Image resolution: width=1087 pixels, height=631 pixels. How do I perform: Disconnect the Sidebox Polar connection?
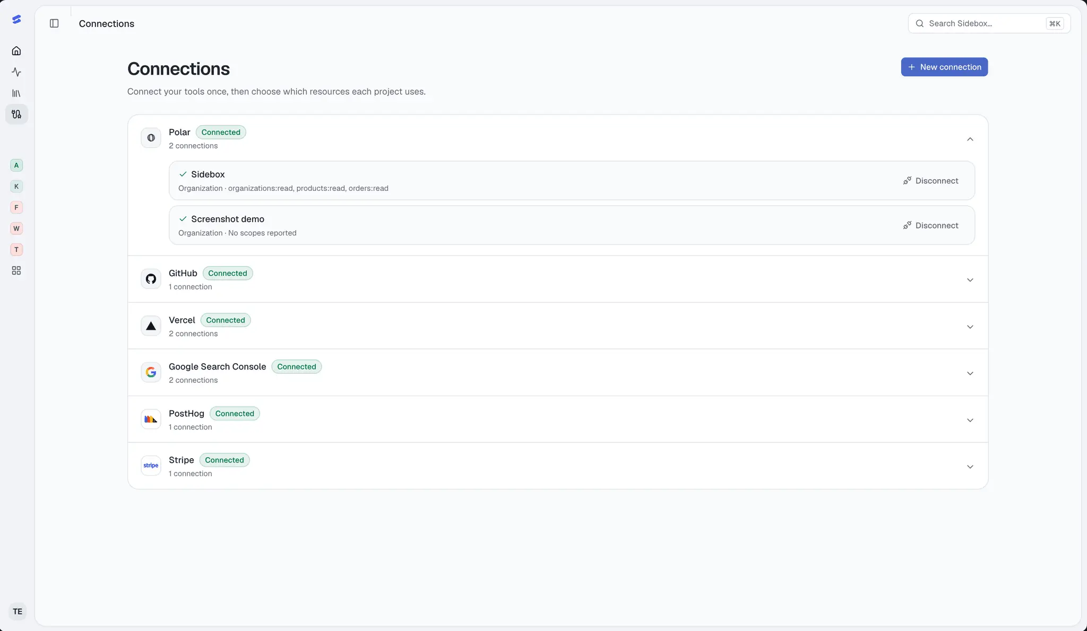click(x=930, y=181)
